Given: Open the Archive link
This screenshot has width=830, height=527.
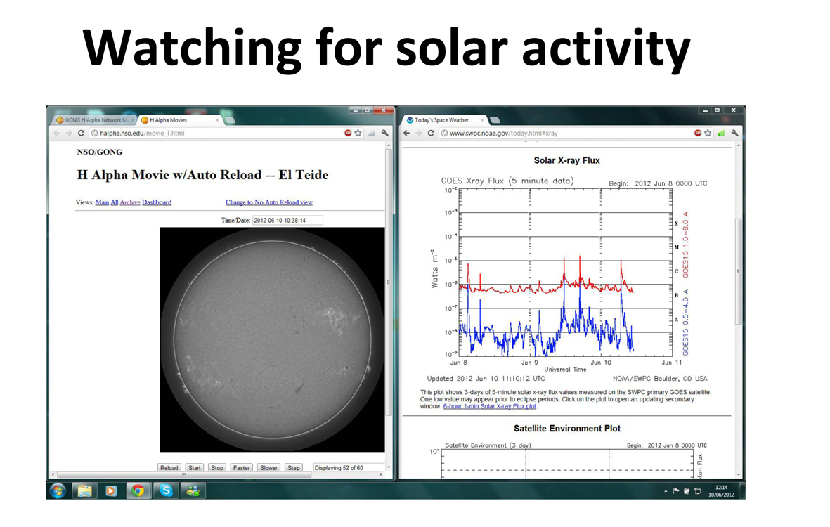Looking at the screenshot, I should pyautogui.click(x=130, y=202).
